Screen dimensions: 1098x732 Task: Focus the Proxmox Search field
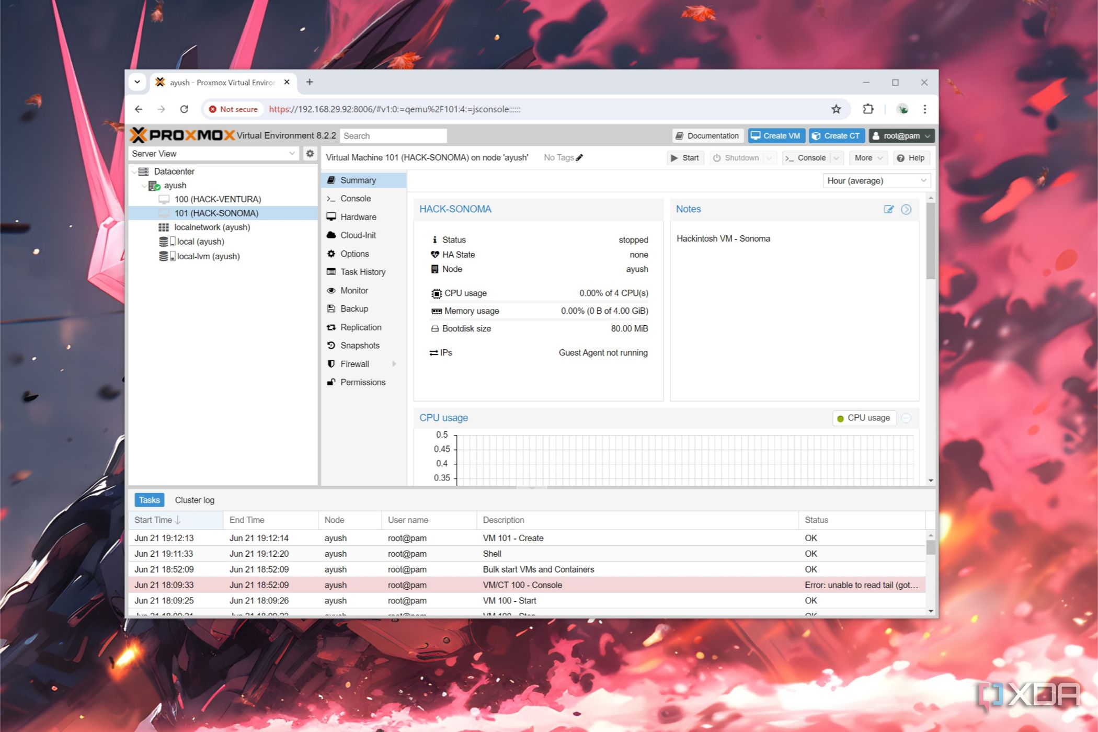click(x=393, y=135)
